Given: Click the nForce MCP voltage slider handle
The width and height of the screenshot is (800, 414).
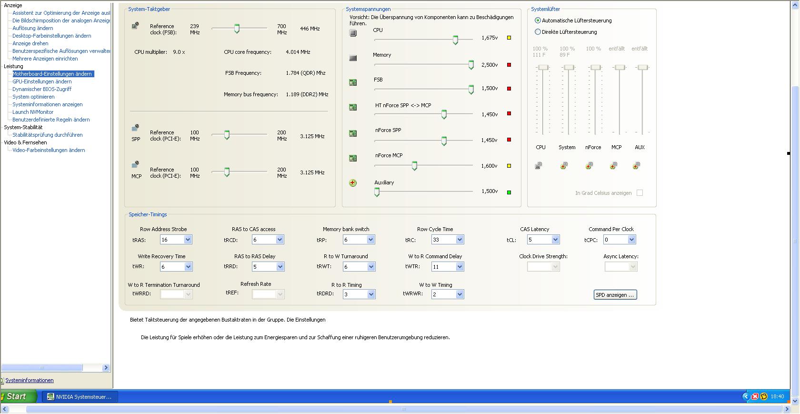Looking at the screenshot, I should pos(414,166).
